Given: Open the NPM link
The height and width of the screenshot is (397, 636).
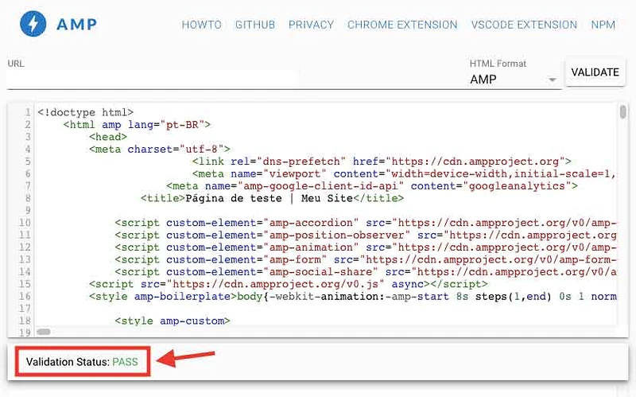Looking at the screenshot, I should coord(603,25).
